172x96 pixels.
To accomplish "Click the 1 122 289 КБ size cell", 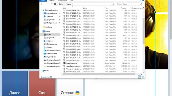I will [125, 66].
